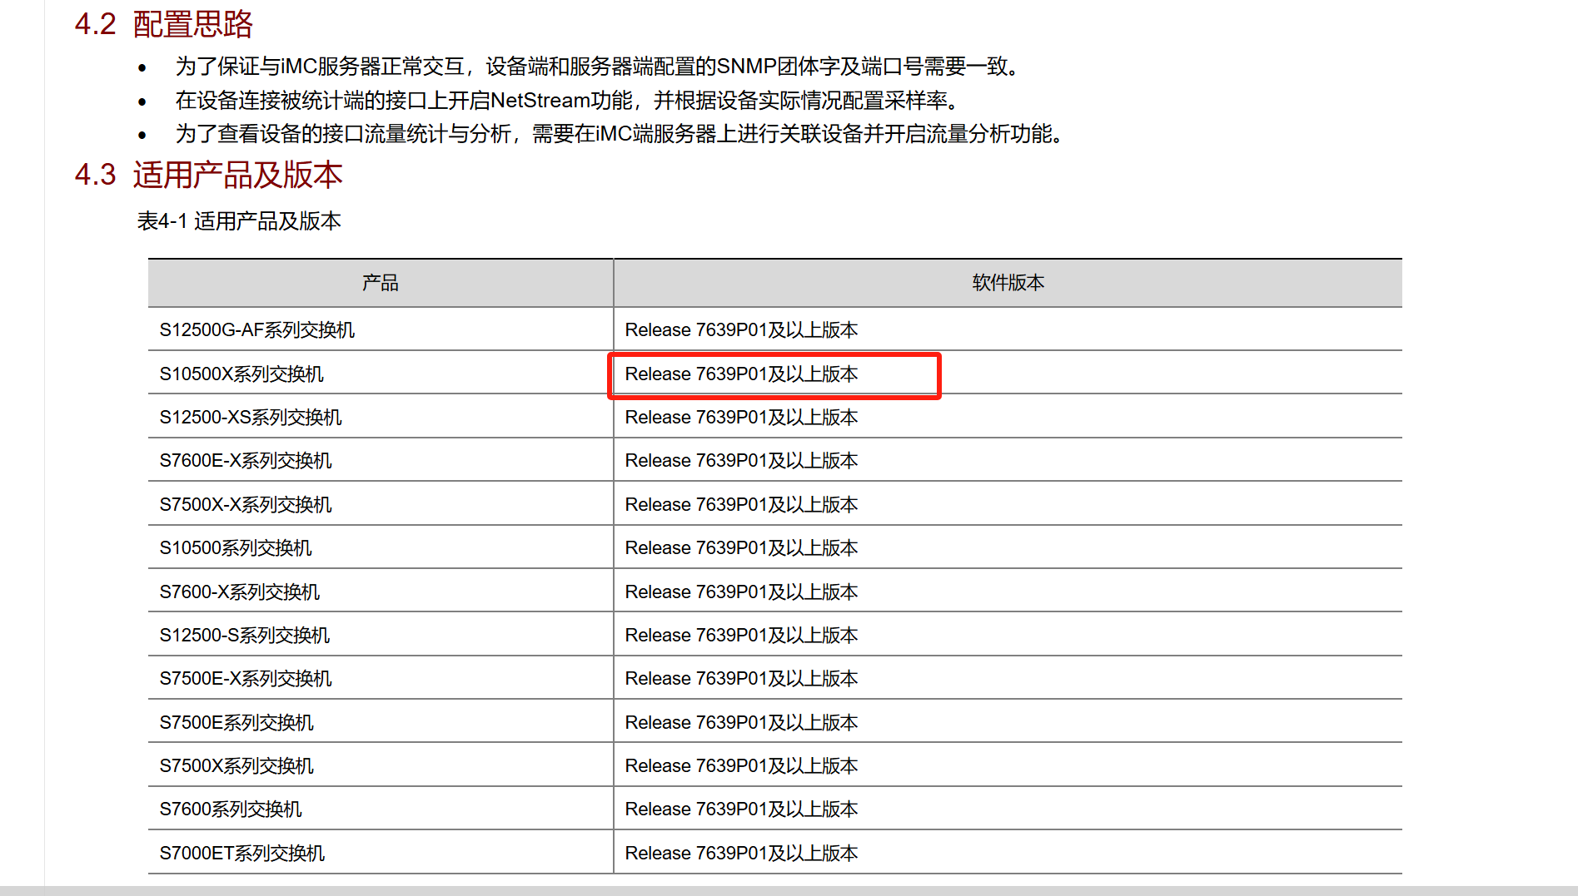Click the "软件版本" column header

point(1008,283)
